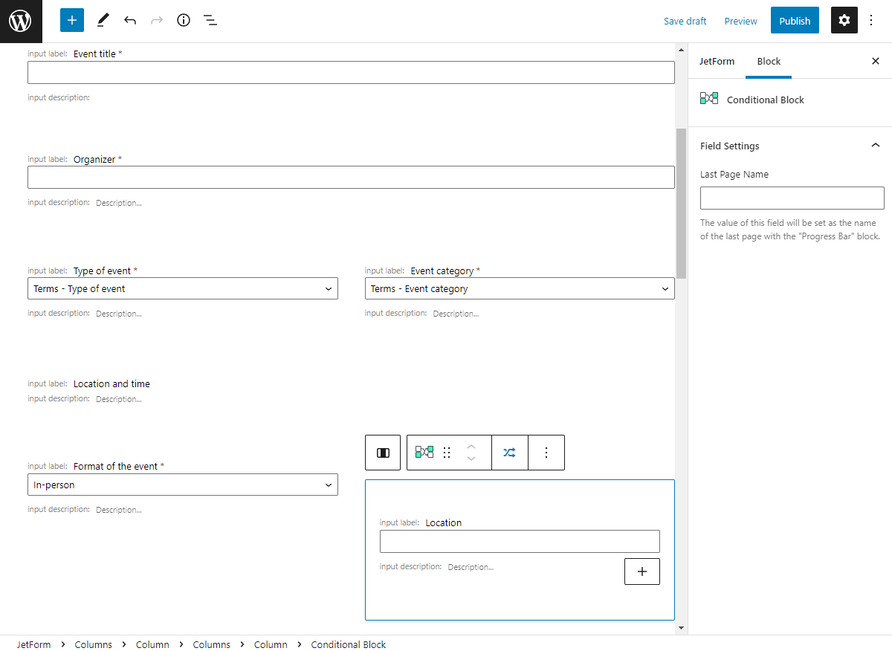Collapse the Field Settings section
The image size is (892, 651).
coord(875,146)
